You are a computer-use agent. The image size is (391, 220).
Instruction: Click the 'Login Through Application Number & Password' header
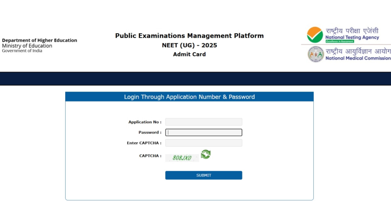[x=189, y=97]
